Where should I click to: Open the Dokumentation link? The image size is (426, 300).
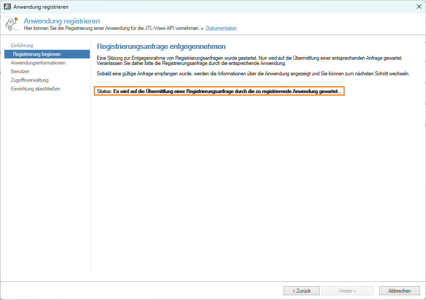point(221,28)
